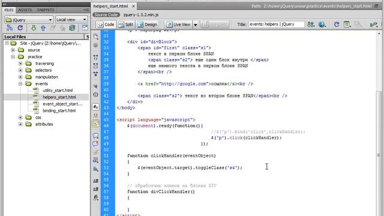Select event_object_start file in tree
Image resolution: width=384 pixels, height=216 pixels.
click(62, 104)
